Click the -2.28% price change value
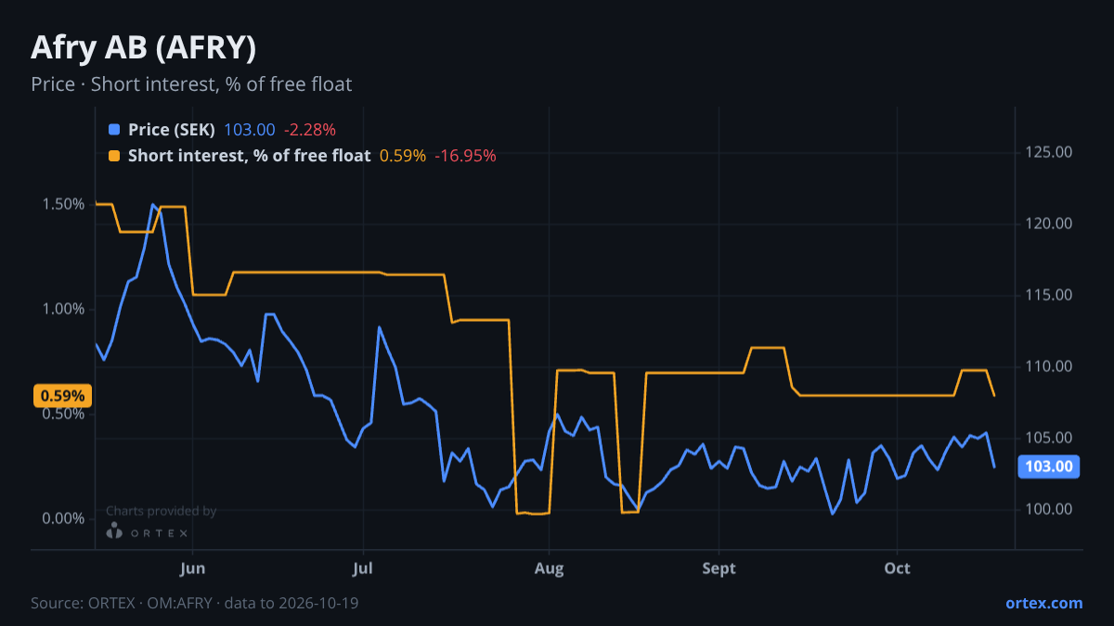 (x=310, y=130)
